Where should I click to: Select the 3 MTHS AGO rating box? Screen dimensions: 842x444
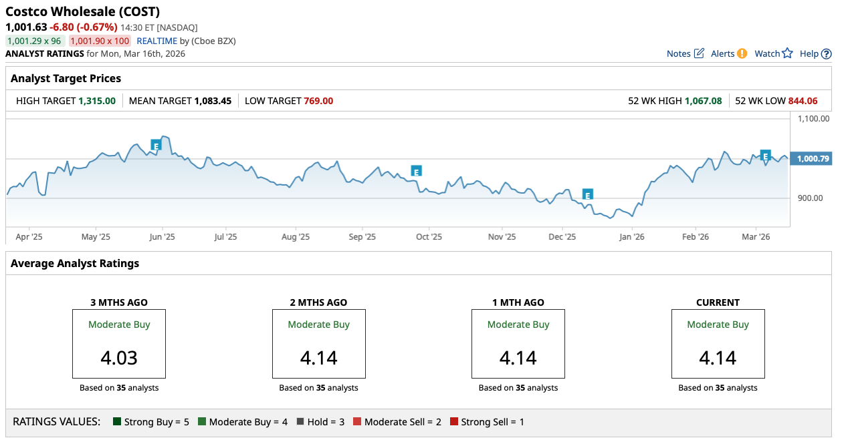(119, 344)
